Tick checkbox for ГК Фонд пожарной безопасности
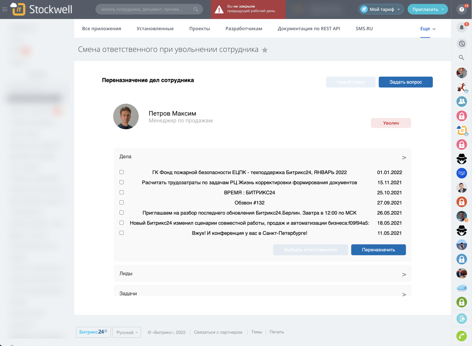The image size is (472, 346). click(x=122, y=172)
